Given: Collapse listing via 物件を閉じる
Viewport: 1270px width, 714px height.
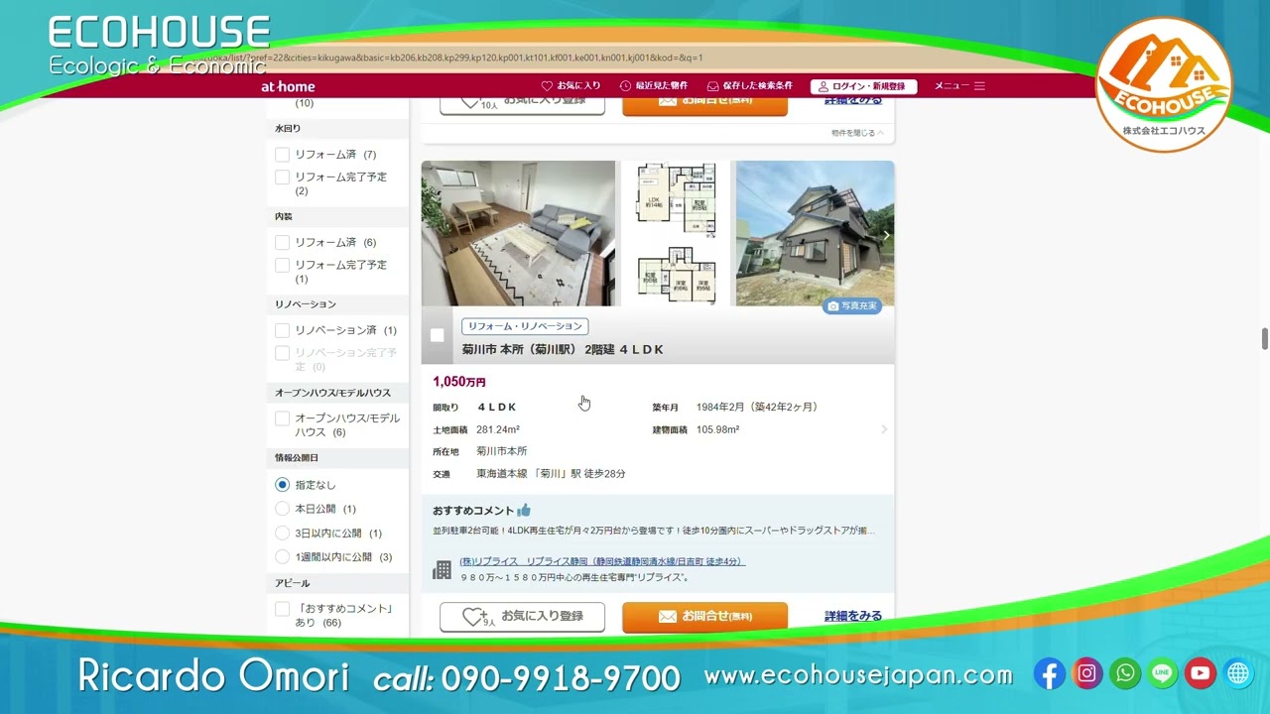Looking at the screenshot, I should tap(857, 133).
